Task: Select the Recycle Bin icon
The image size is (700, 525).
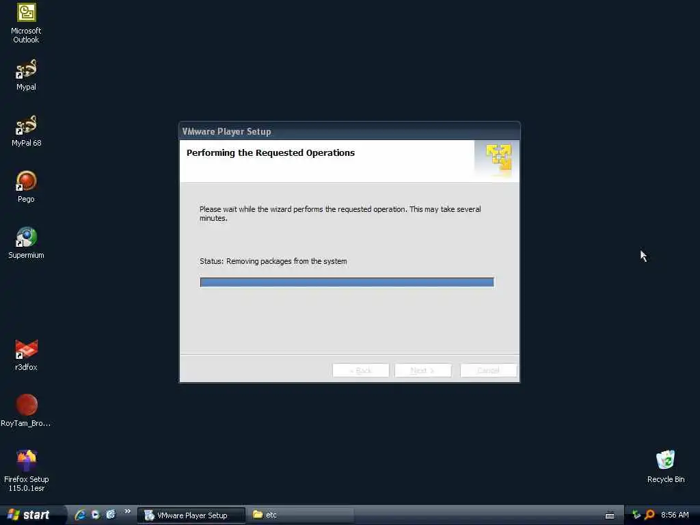Action: coord(666,466)
